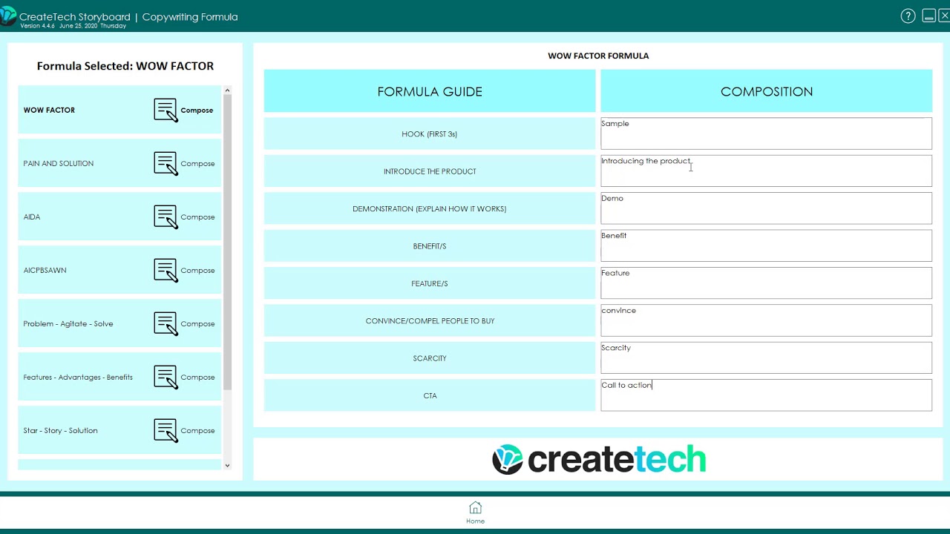This screenshot has height=534, width=950.
Task: Click Compose label next to WOW FACTOR
Action: tap(197, 111)
